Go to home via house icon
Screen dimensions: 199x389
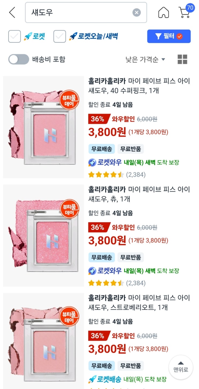click(163, 12)
